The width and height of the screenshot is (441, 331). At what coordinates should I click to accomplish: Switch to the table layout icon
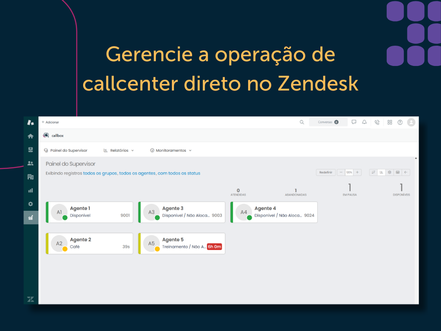[398, 172]
